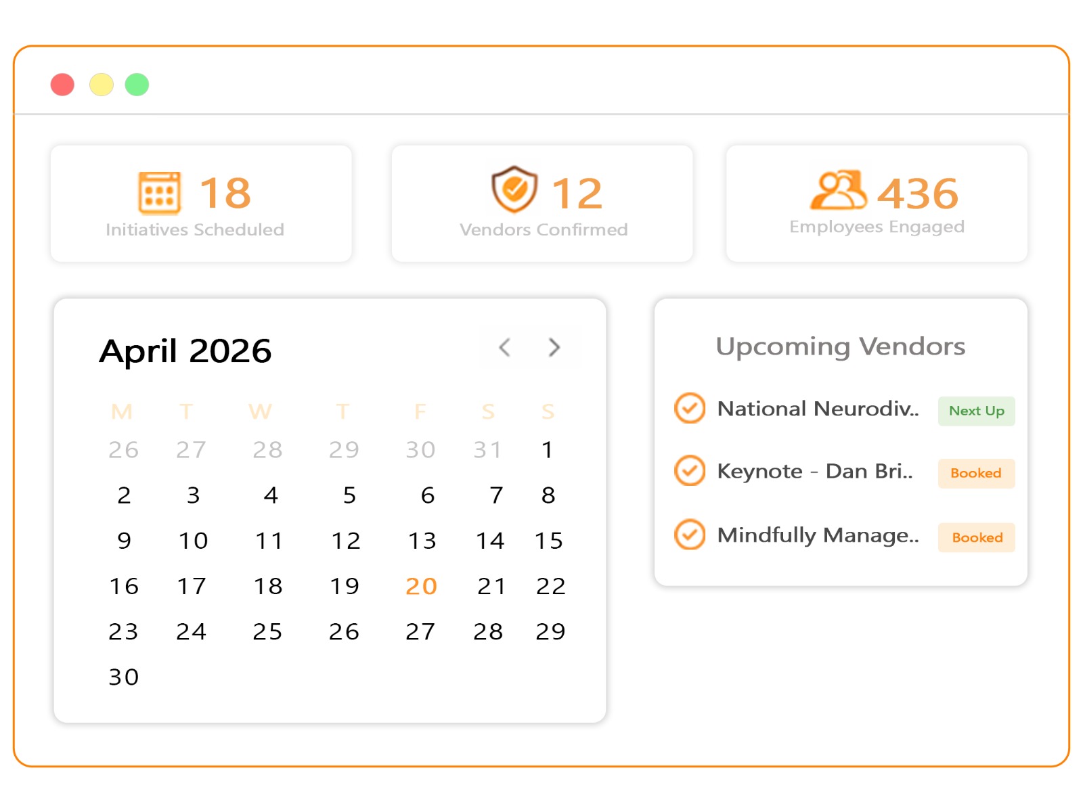Click the green window dot

137,85
